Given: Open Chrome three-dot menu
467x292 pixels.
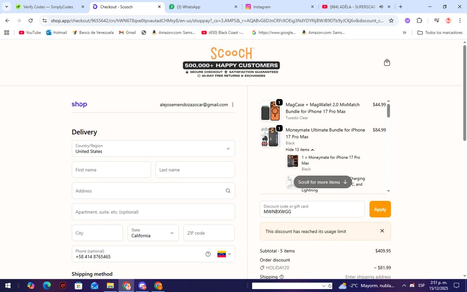Looking at the screenshot, I should click(x=460, y=21).
